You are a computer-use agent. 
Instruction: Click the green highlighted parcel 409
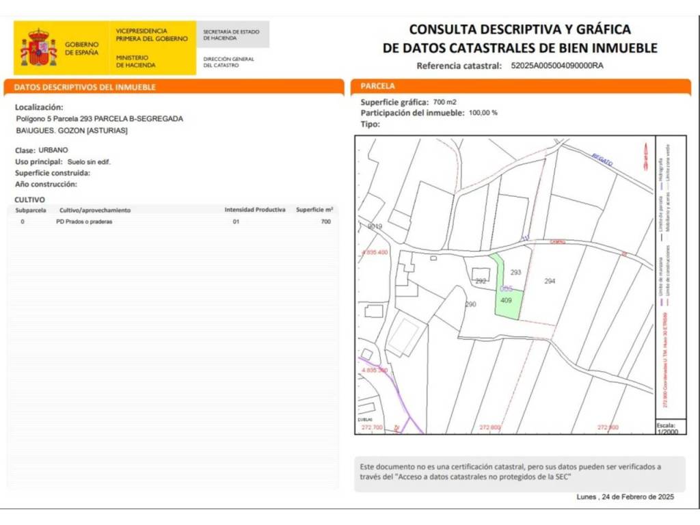coord(509,304)
